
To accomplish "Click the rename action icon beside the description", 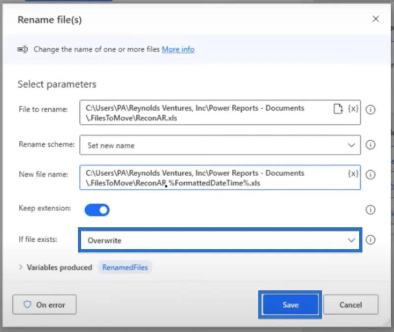I will point(23,49).
